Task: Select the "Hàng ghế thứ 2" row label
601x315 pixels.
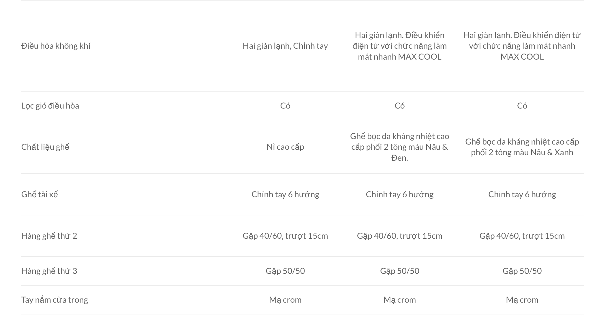Action: (x=49, y=236)
